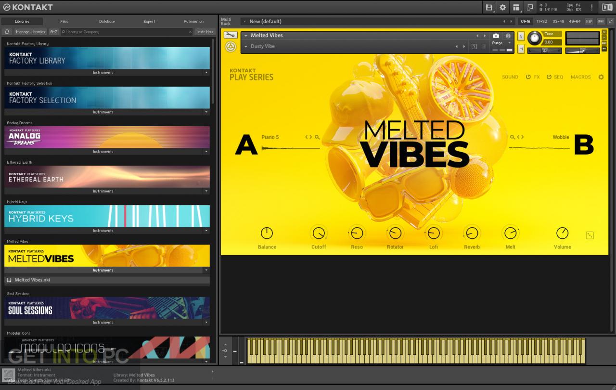
Task: Click the instrument volume slider
Action: tap(582, 50)
